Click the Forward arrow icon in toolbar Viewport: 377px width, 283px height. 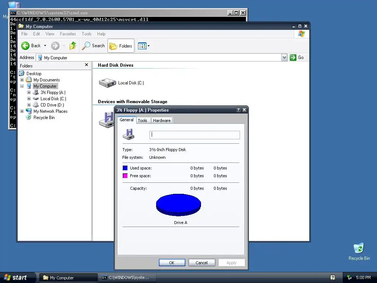(x=55, y=46)
